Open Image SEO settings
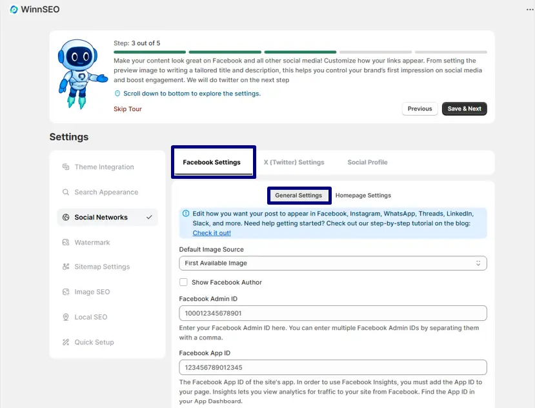Image resolution: width=535 pixels, height=408 pixels. click(108, 292)
